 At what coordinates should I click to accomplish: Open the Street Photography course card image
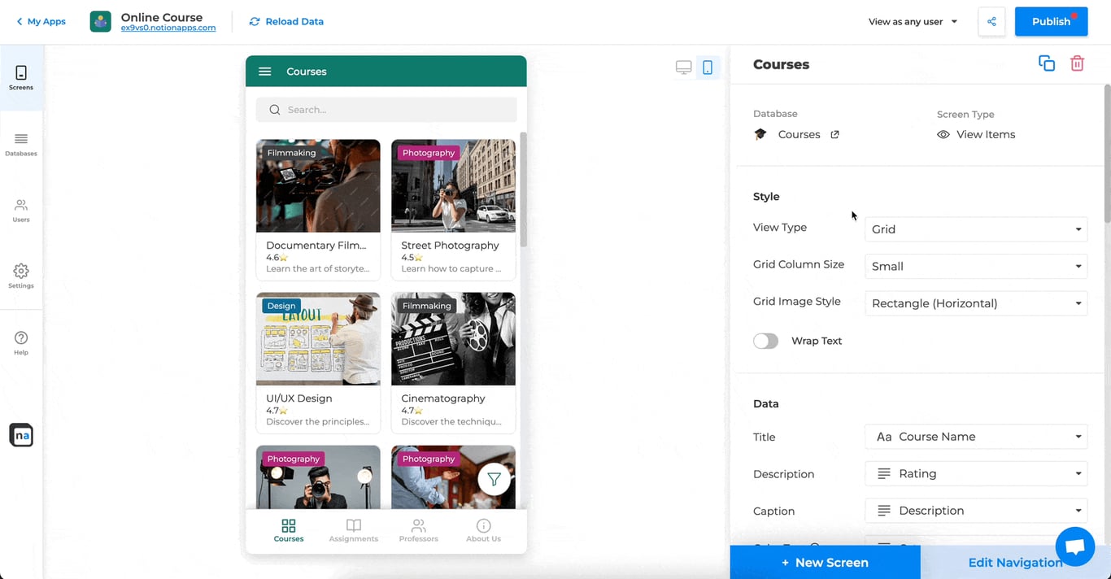point(453,186)
